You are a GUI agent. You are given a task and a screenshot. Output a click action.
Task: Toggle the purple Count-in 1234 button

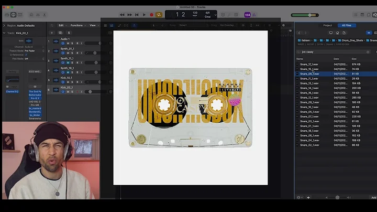click(247, 15)
